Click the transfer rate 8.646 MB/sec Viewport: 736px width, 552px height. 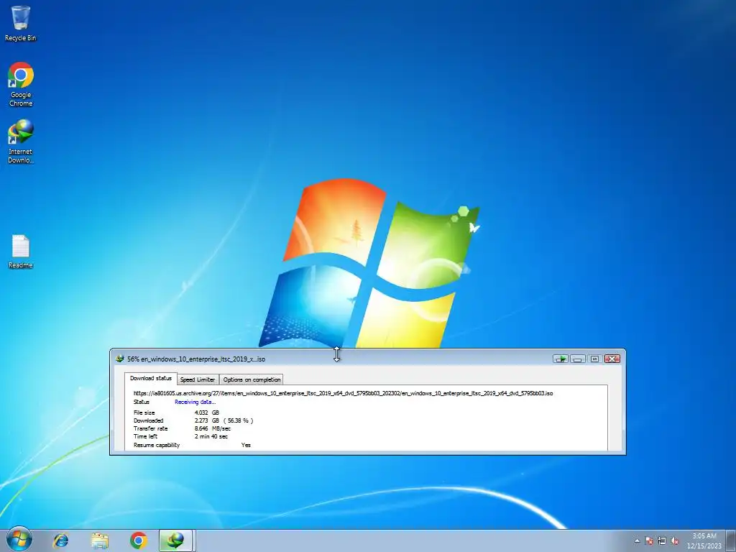coord(213,428)
